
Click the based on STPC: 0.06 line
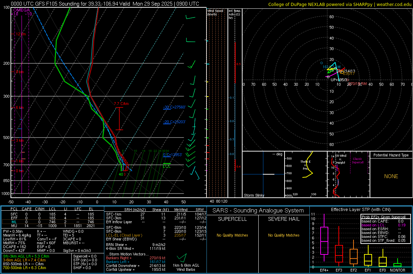[x=384, y=237]
